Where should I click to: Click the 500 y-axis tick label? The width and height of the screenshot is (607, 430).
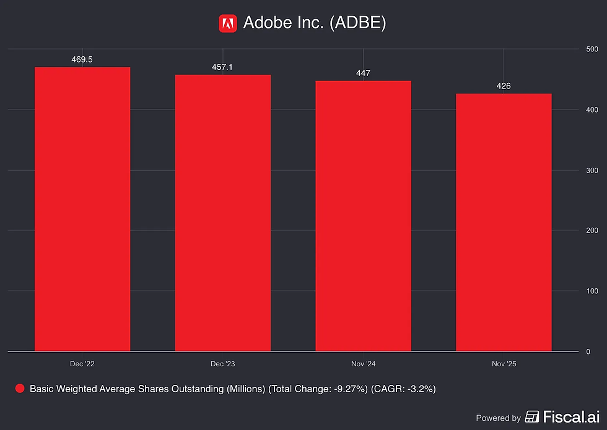point(592,49)
